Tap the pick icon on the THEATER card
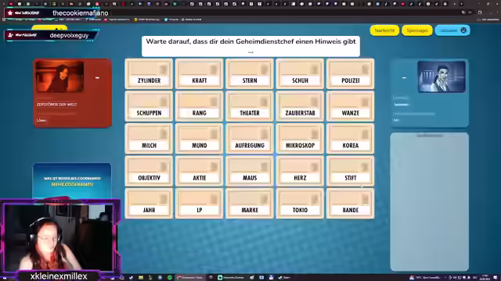501x281 pixels. point(265,102)
